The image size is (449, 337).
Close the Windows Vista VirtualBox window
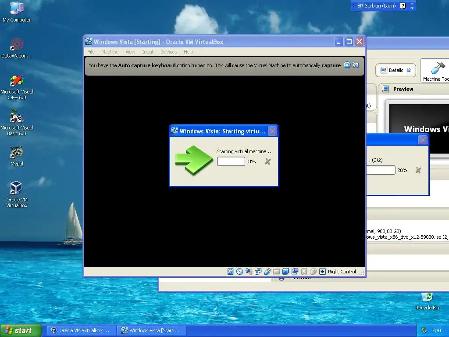360,42
